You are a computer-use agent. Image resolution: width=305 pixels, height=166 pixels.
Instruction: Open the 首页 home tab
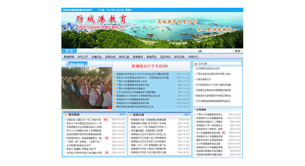pos(69,51)
